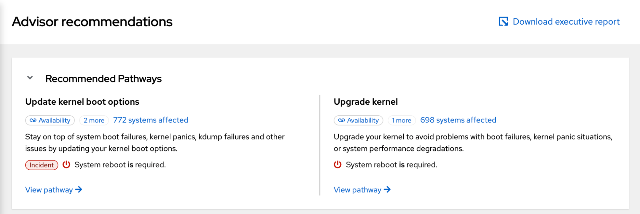Click link icon in left Availability tag
The image size is (640, 214).
[x=33, y=120]
